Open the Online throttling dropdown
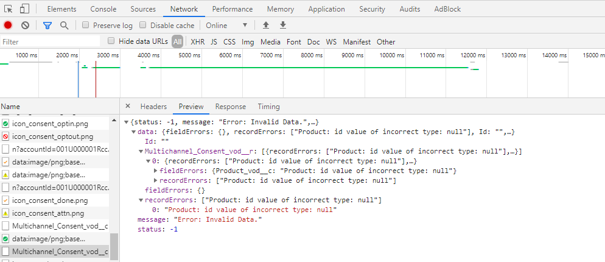The height and width of the screenshot is (262, 605). point(226,25)
